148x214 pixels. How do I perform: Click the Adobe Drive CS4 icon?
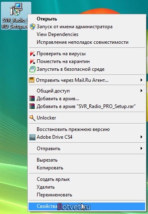[x=32, y=137]
